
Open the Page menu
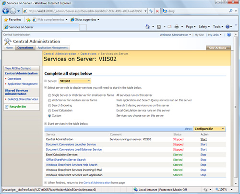coord(191,27)
